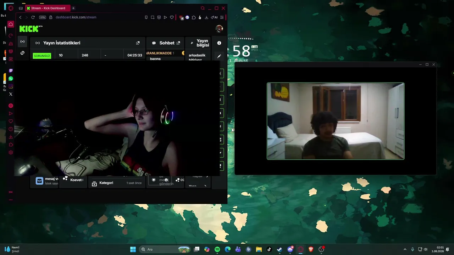
Task: Open sidebar three-dots more menu
Action: point(11,200)
